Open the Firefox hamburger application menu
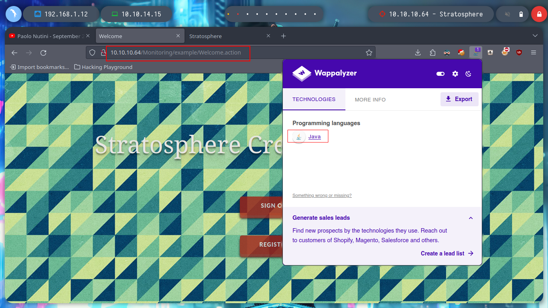 534,53
